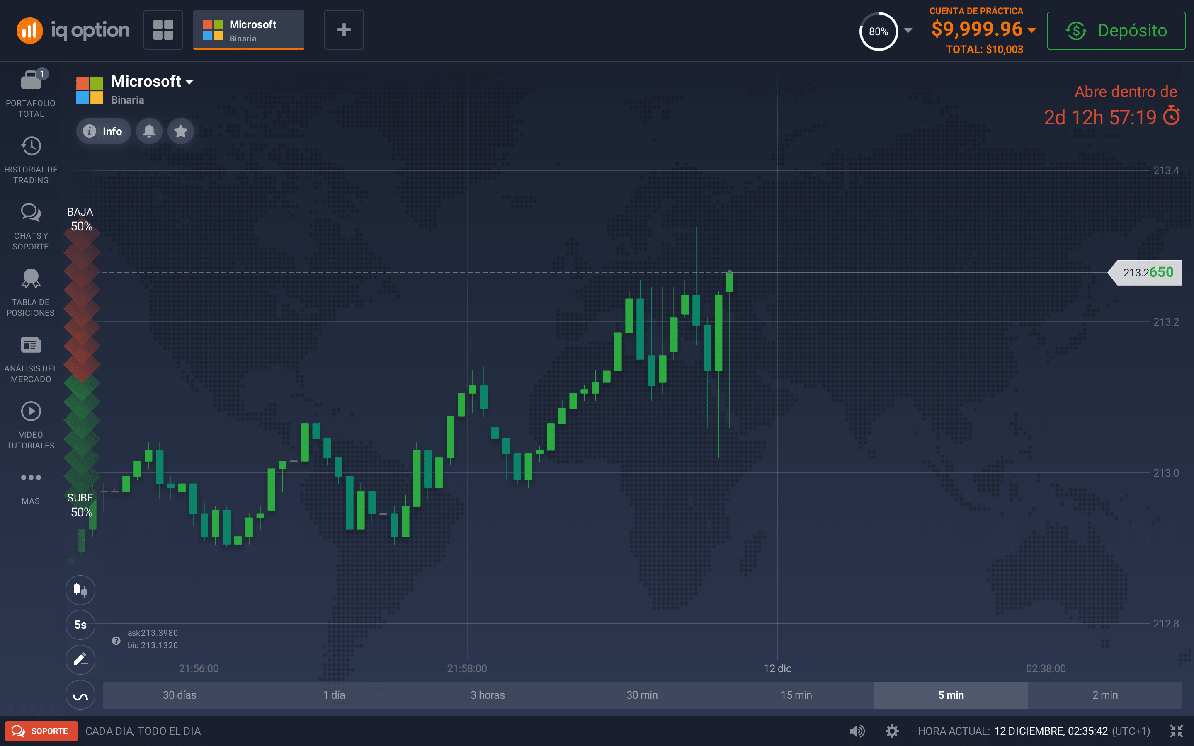The height and width of the screenshot is (746, 1194).
Task: Click the countdown timer clock icon
Action: (x=1172, y=116)
